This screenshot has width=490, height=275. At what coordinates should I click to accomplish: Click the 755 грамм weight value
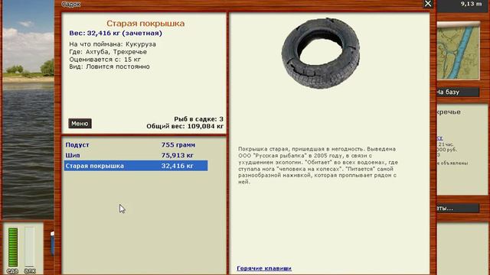click(178, 144)
